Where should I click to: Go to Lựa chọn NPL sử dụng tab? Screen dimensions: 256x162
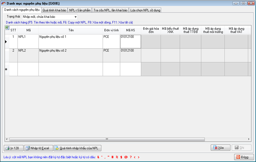click(145, 10)
